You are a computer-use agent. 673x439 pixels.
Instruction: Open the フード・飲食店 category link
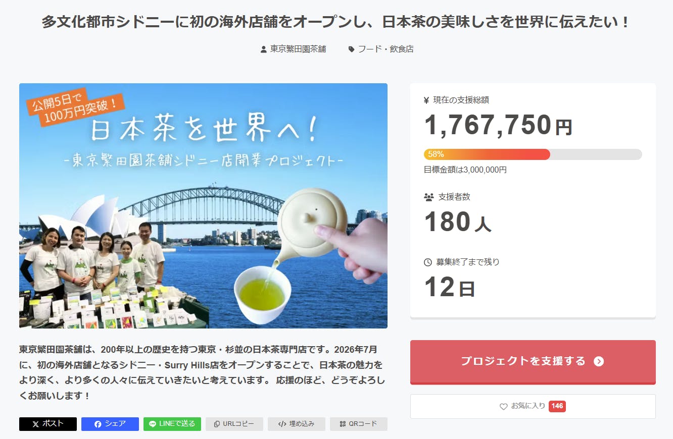click(386, 49)
